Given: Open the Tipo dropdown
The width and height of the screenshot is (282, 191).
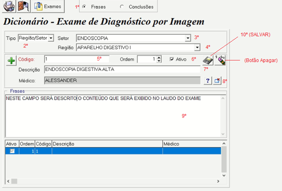Looking at the screenshot, I should coord(51,38).
